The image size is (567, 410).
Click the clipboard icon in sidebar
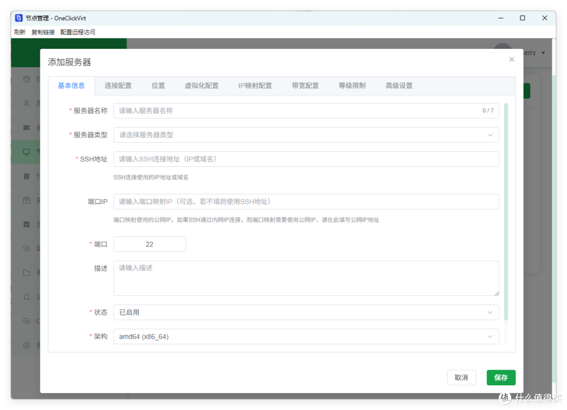tap(26, 176)
